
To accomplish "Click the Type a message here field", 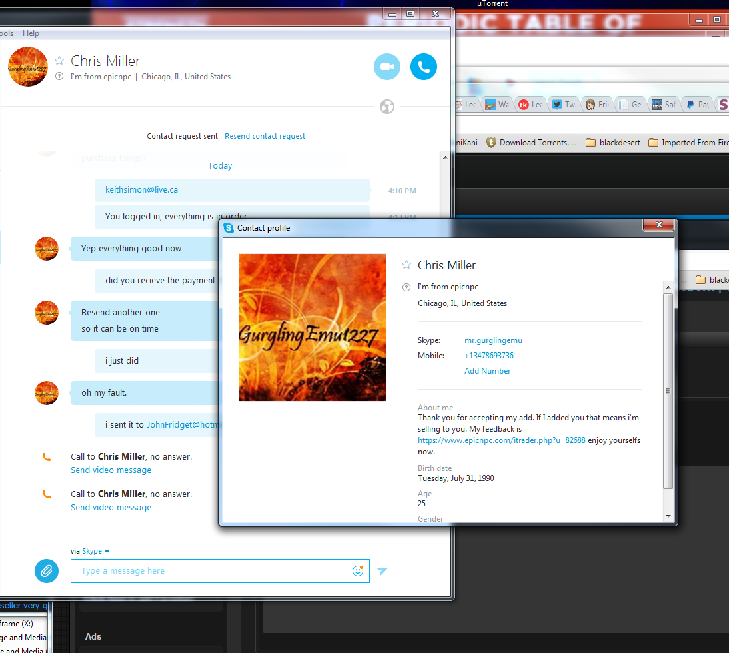I will point(220,570).
